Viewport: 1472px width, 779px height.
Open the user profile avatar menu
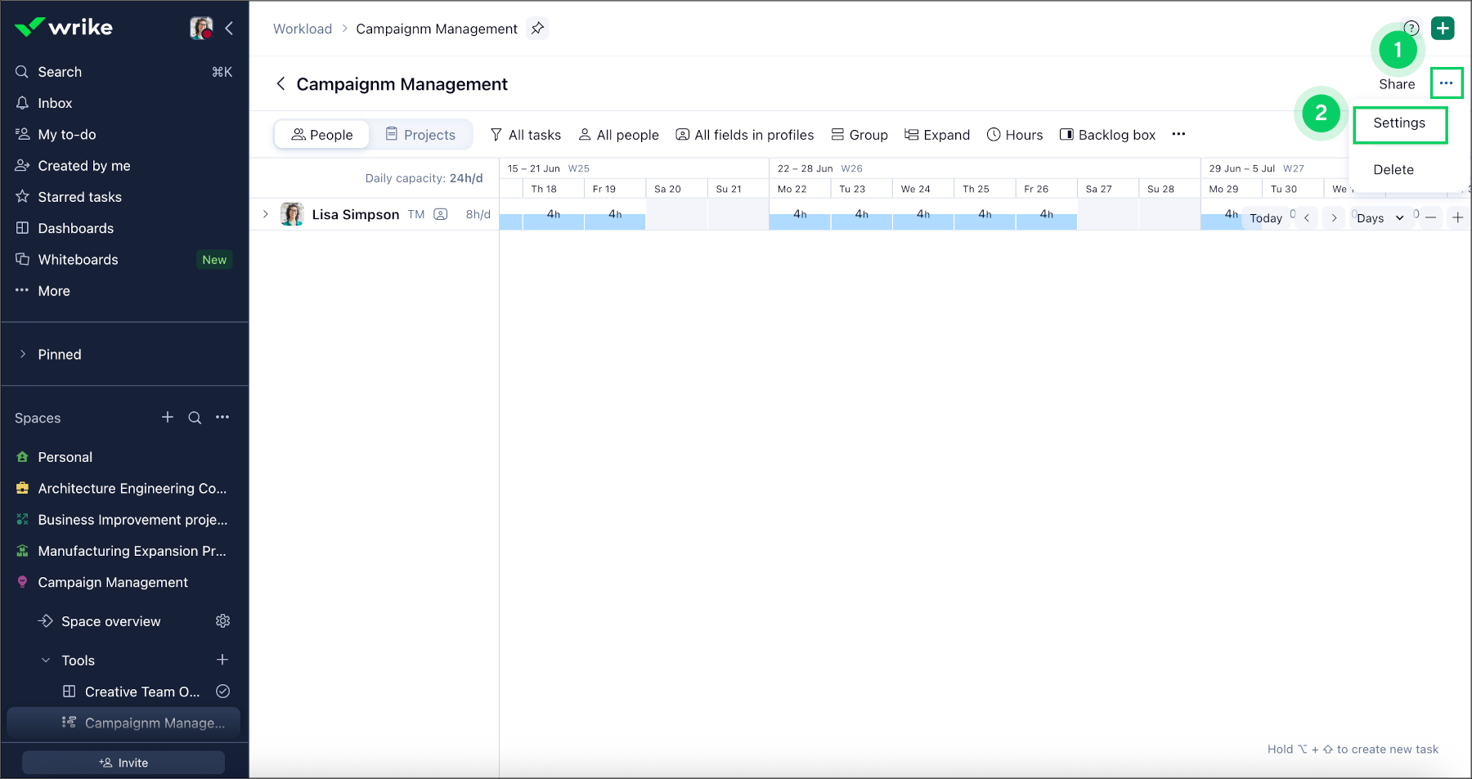(201, 28)
